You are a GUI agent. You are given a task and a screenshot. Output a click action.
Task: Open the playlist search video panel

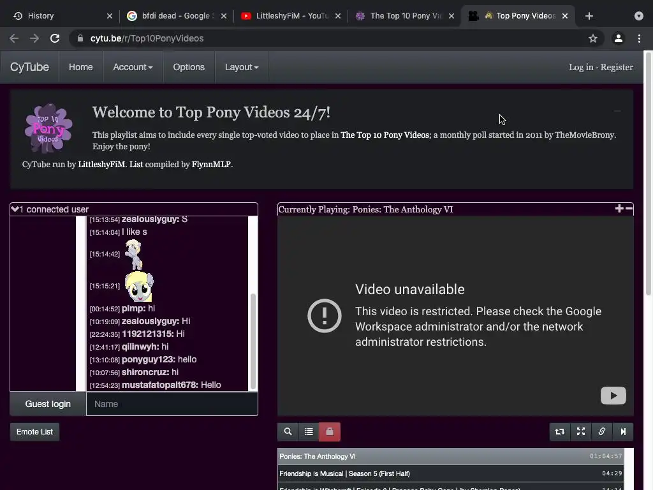point(288,432)
